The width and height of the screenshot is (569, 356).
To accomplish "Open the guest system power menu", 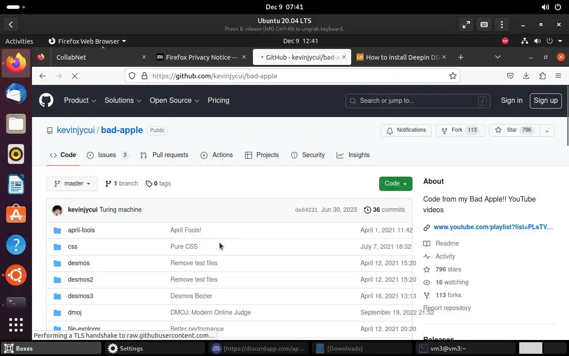I will point(554,41).
